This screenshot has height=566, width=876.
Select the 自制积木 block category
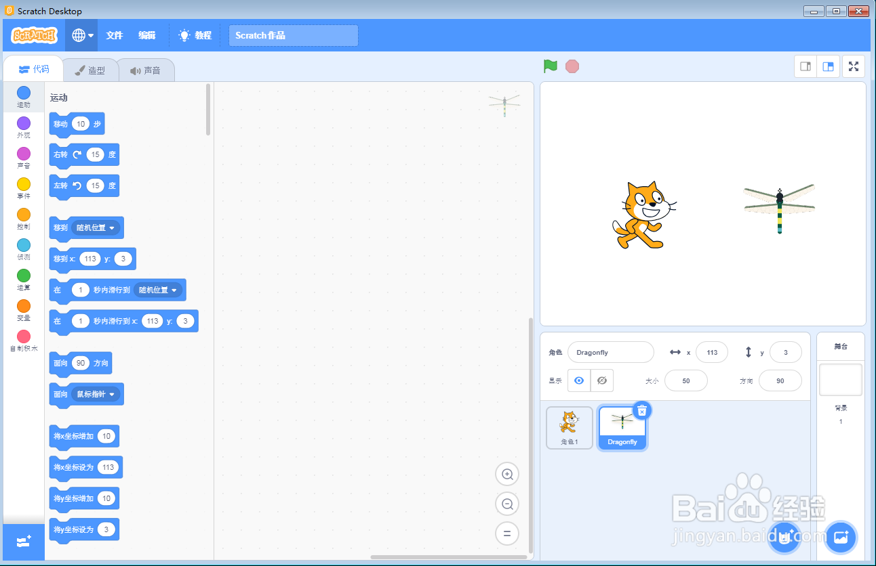pyautogui.click(x=24, y=341)
